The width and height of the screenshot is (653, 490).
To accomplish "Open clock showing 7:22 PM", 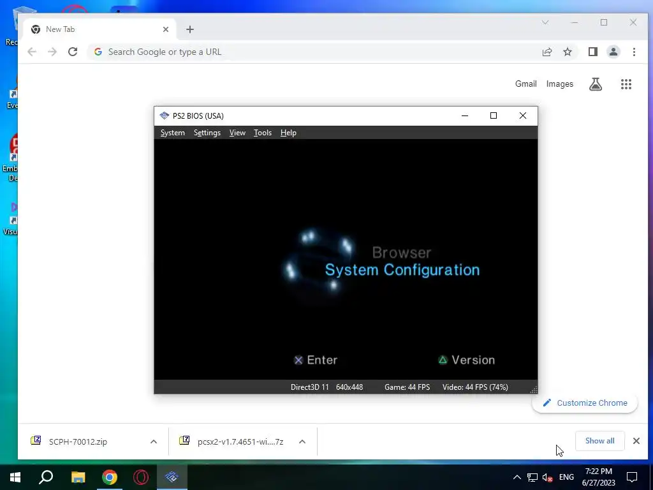I will pyautogui.click(x=599, y=477).
